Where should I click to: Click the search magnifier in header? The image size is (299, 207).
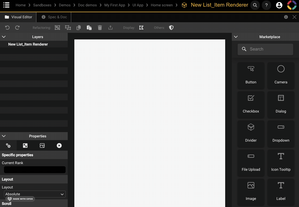click(255, 5)
